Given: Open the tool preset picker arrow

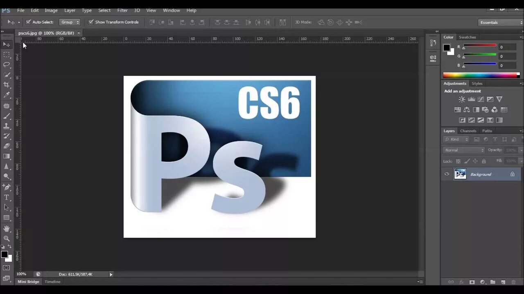Looking at the screenshot, I should pyautogui.click(x=19, y=22).
